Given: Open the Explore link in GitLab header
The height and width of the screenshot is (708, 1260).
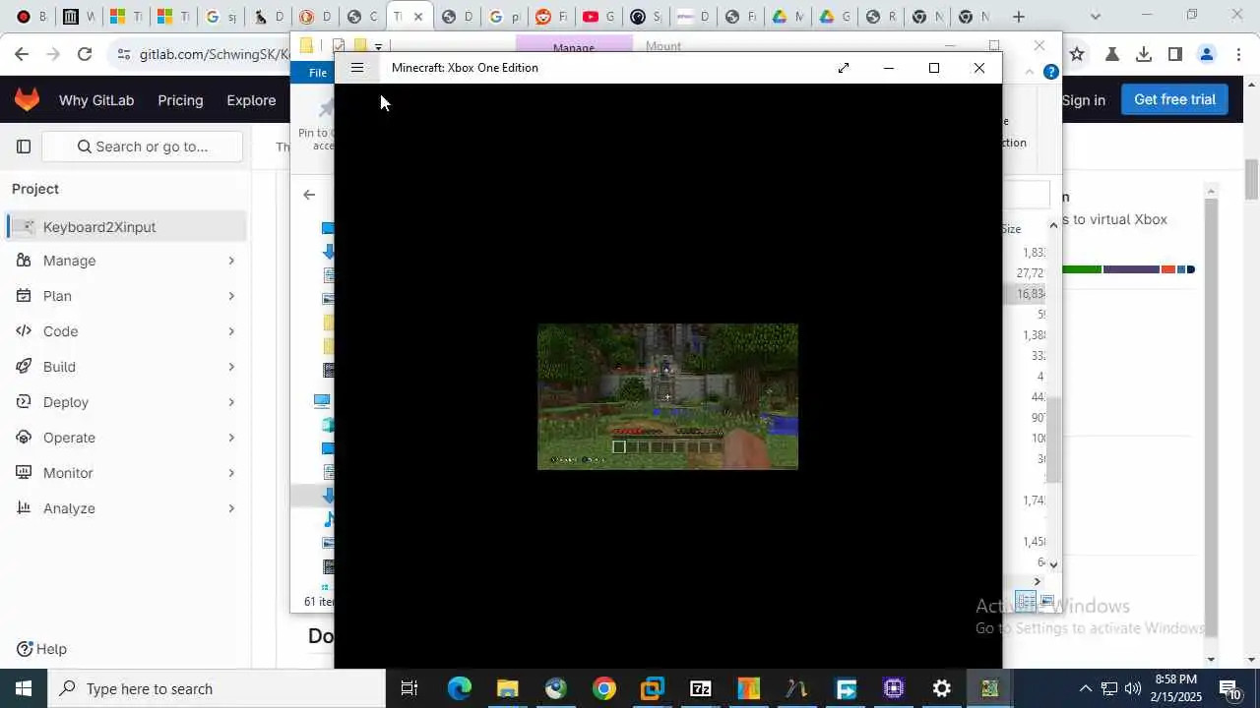Looking at the screenshot, I should pos(251,100).
